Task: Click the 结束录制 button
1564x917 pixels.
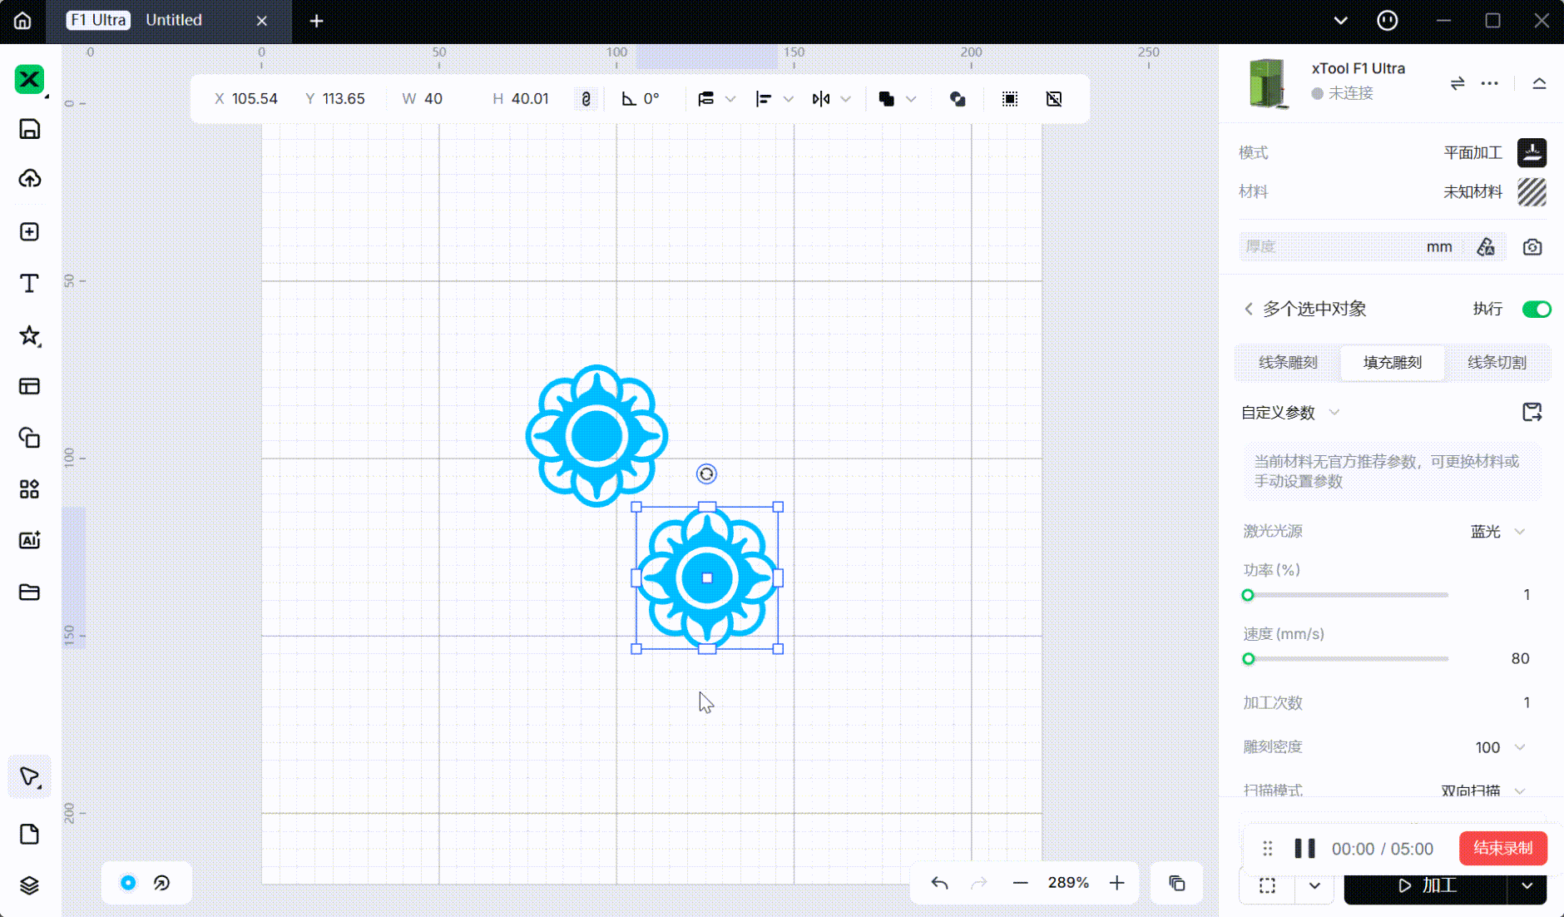Action: 1502,848
